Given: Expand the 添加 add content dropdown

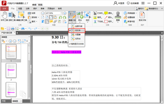Looking at the screenshot, I should 80,22.
